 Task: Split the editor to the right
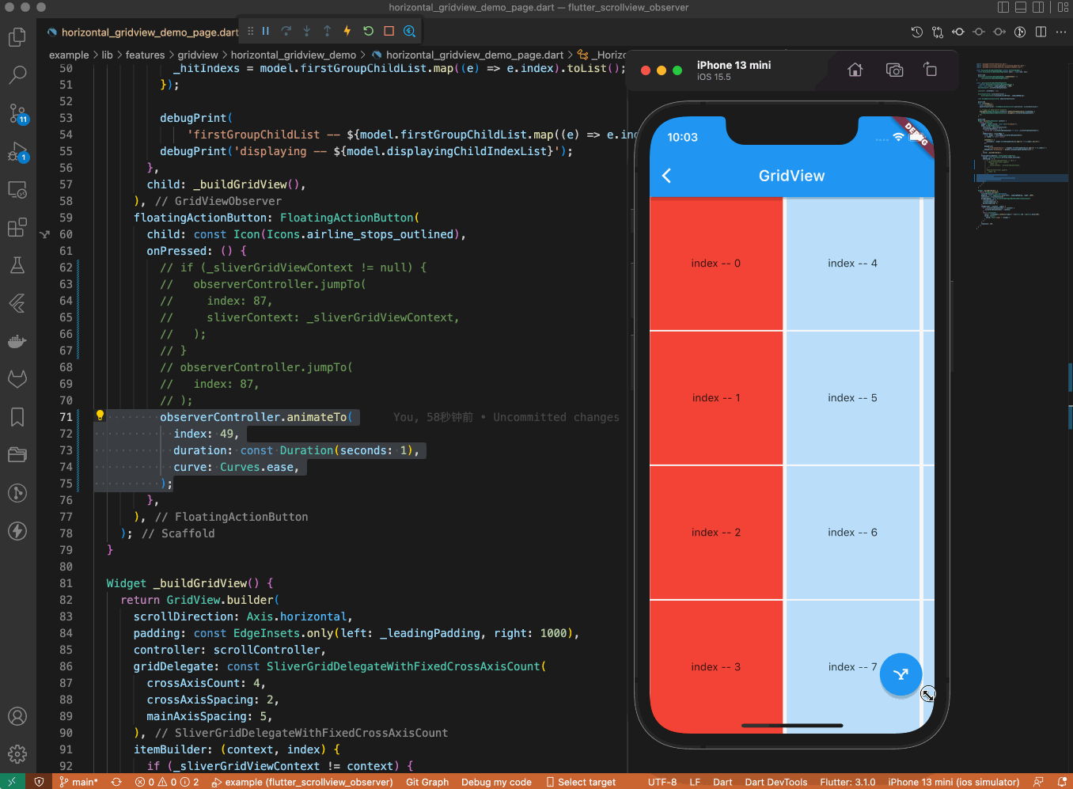click(1041, 32)
